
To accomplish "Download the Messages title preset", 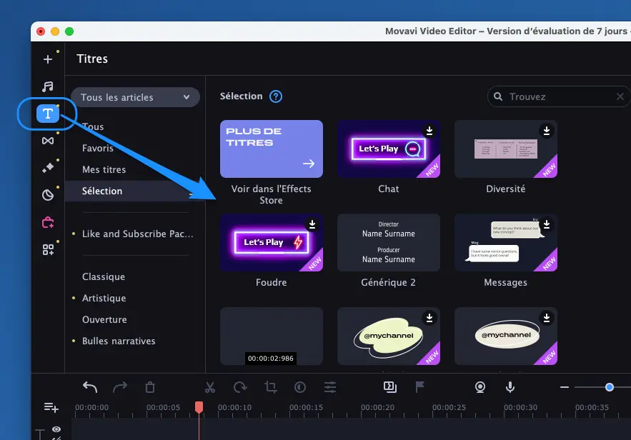I will pyautogui.click(x=547, y=224).
